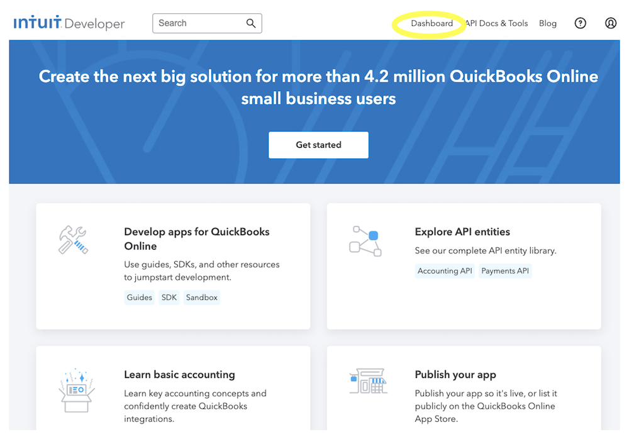Click the open box accounting icon
The image size is (629, 444).
coord(77,391)
